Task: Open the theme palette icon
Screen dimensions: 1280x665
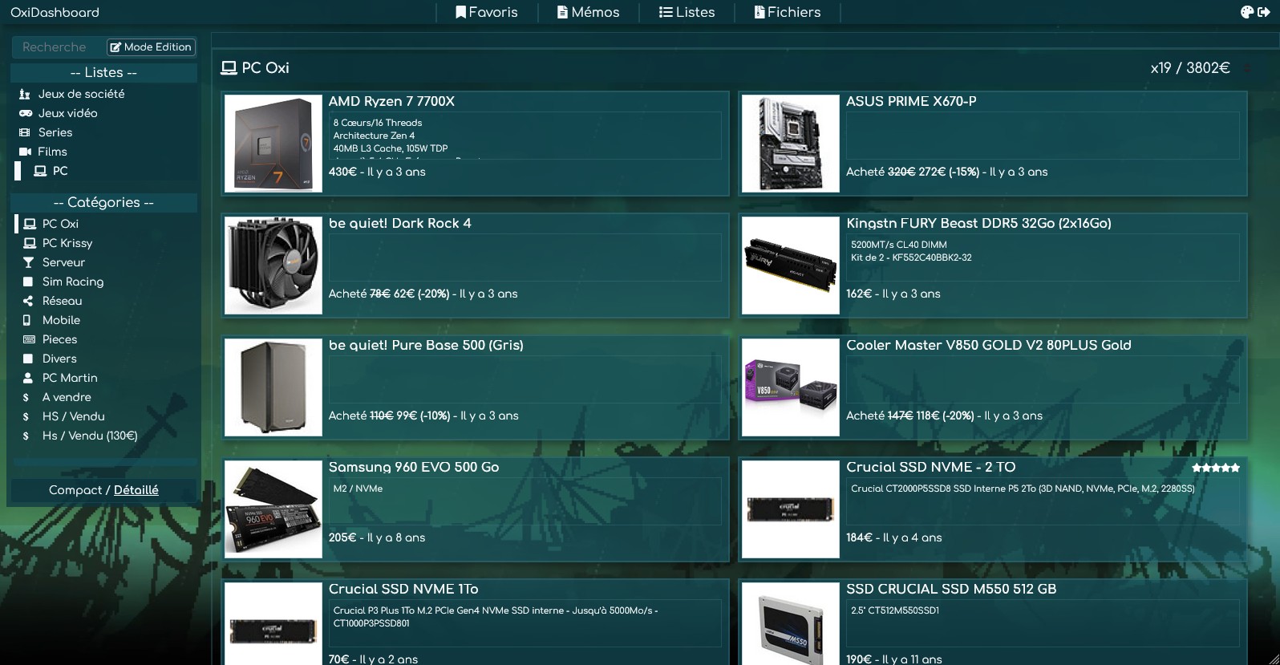Action: click(1246, 12)
